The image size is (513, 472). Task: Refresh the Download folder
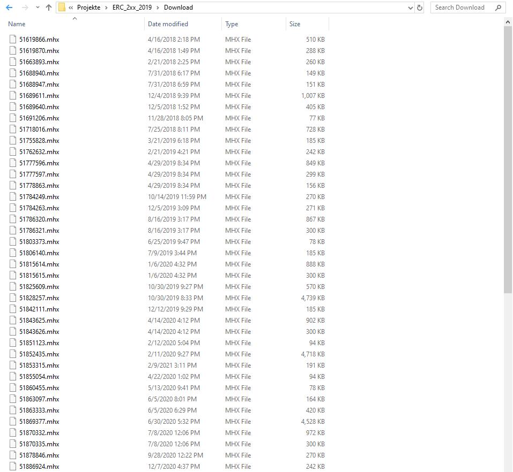coord(420,7)
